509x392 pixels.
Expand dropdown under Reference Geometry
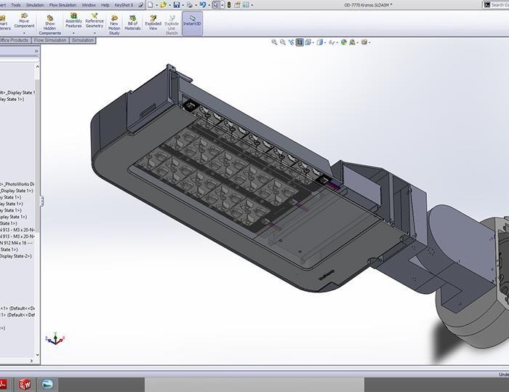click(95, 33)
